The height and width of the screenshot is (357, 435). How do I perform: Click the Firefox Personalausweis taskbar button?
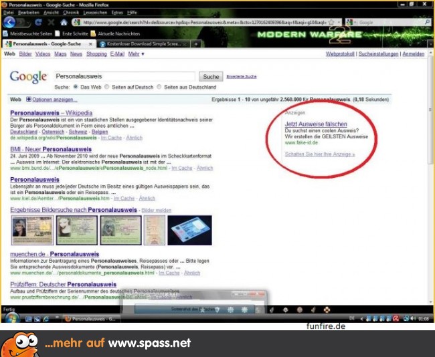(x=91, y=319)
